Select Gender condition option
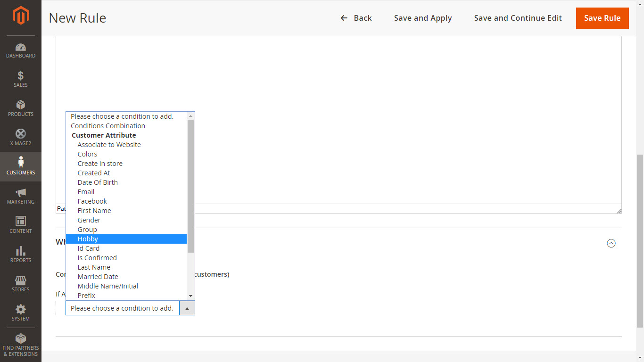Image resolution: width=644 pixels, height=362 pixels. pyautogui.click(x=126, y=220)
